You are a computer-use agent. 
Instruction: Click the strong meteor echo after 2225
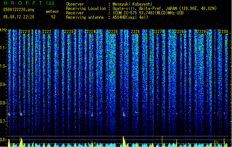point(124,114)
